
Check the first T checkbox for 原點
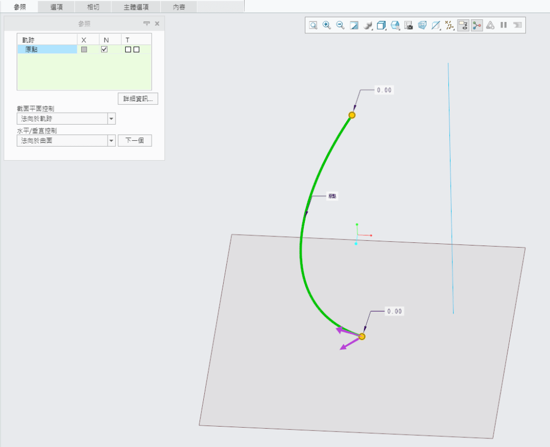pos(128,49)
